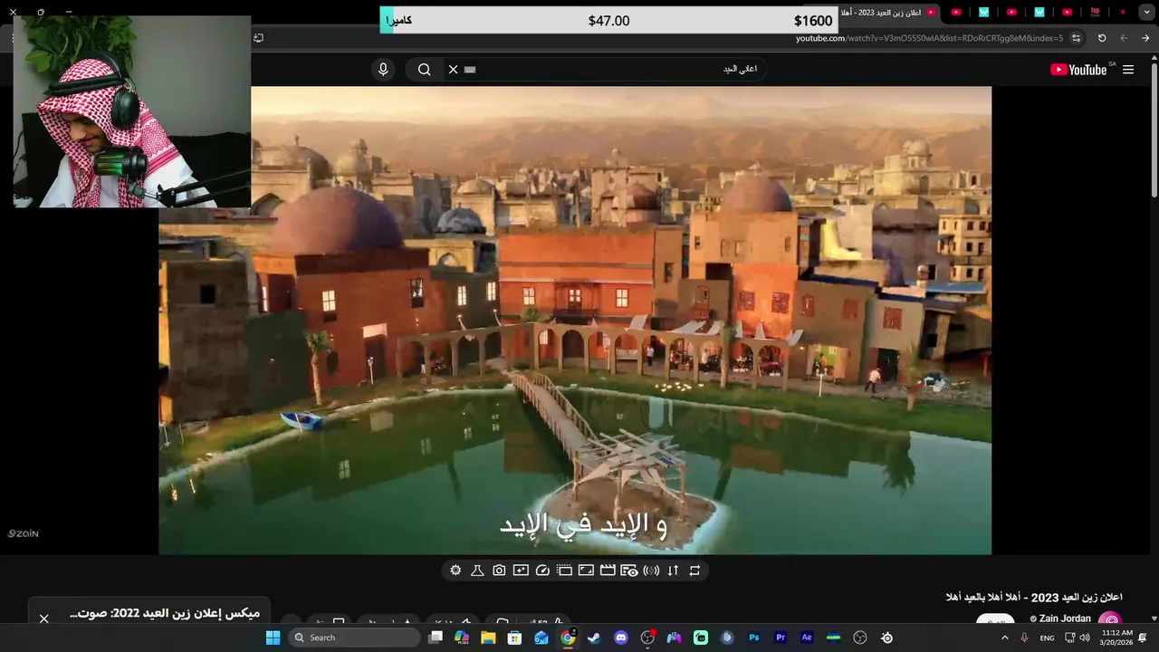Open site settings tune icon in address bar

[x=1076, y=38]
